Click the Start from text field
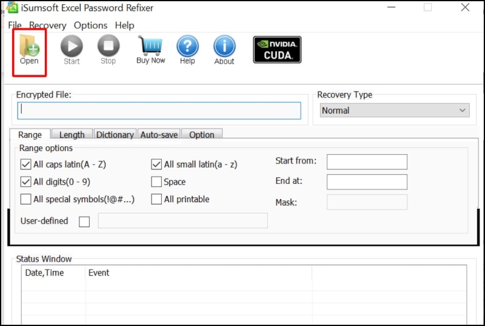 pyautogui.click(x=367, y=162)
